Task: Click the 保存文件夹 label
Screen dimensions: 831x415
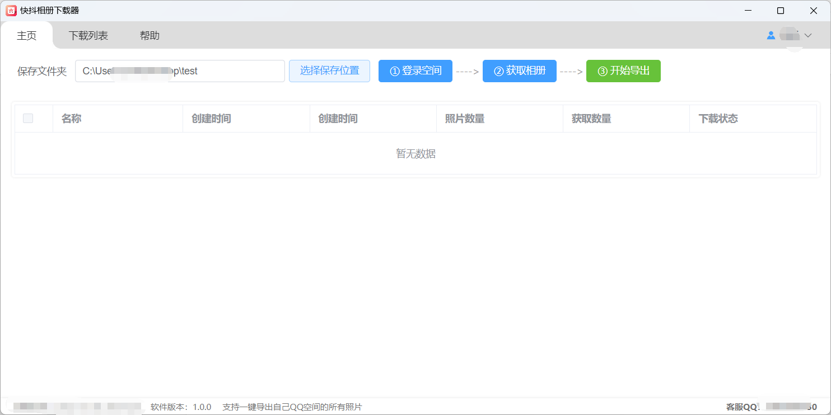Action: (x=42, y=71)
